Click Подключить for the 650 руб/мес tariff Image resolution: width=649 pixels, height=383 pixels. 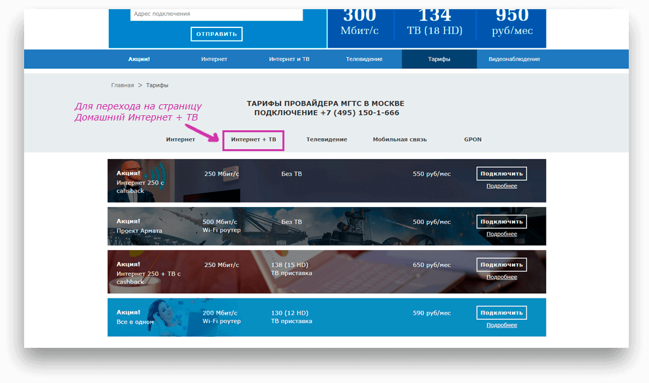[502, 265]
